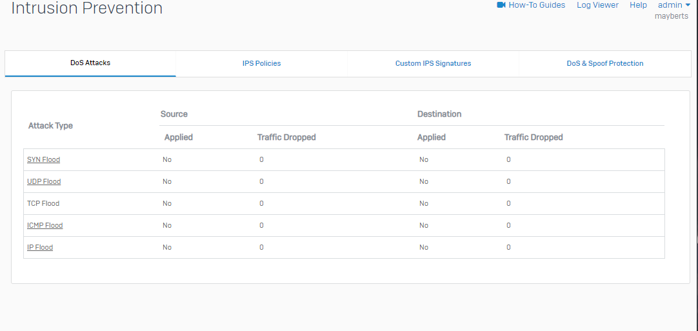Open the DoS & Spoof Protection tab
Viewport: 698px width, 331px height.
pos(604,64)
